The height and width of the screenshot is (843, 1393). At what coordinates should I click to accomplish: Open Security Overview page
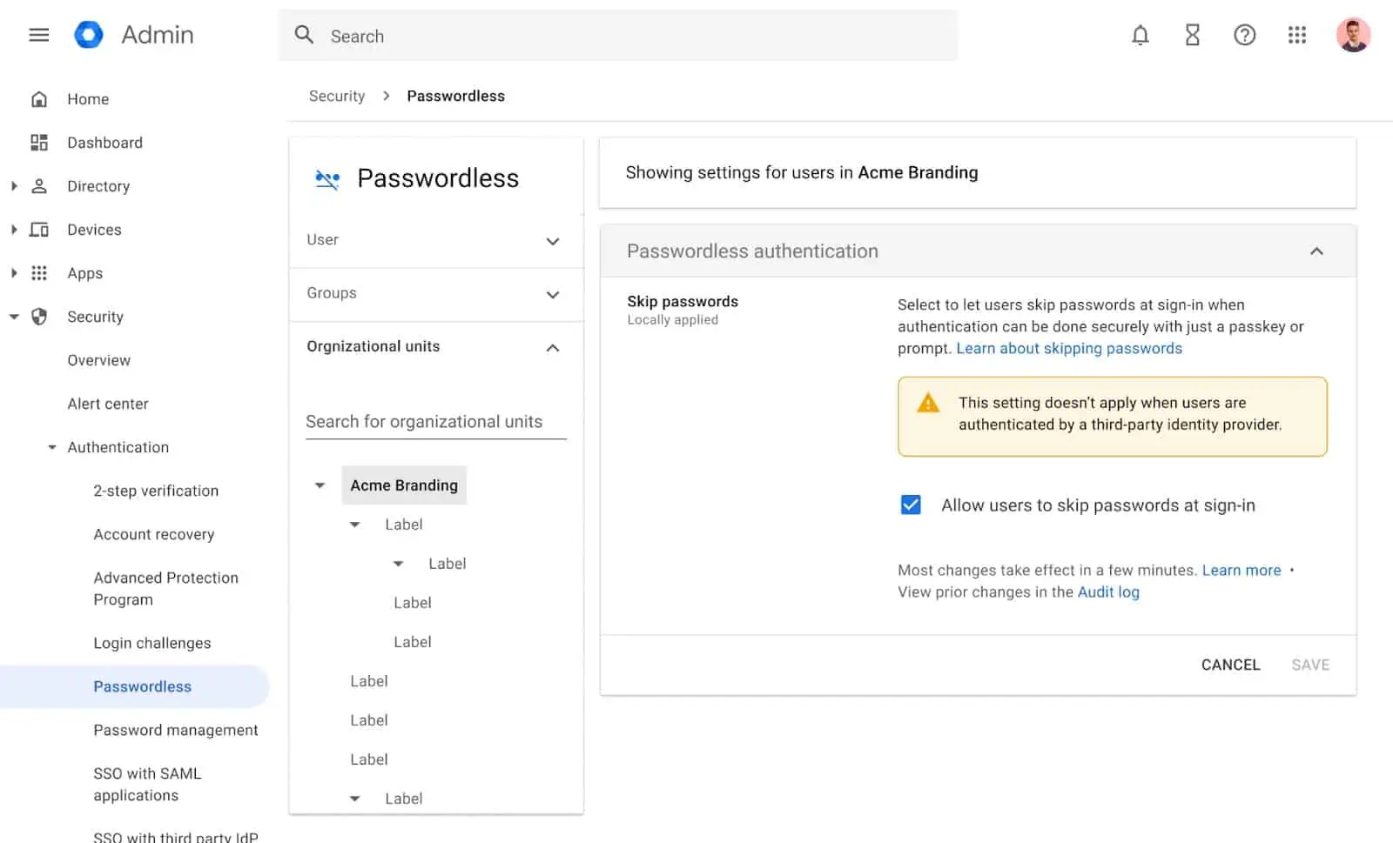pos(99,360)
